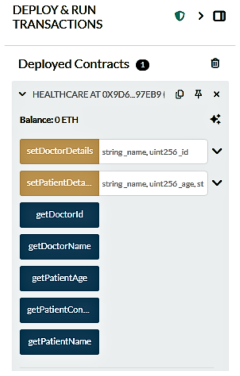
Task: Call the getPatientAge function
Action: pos(60,279)
